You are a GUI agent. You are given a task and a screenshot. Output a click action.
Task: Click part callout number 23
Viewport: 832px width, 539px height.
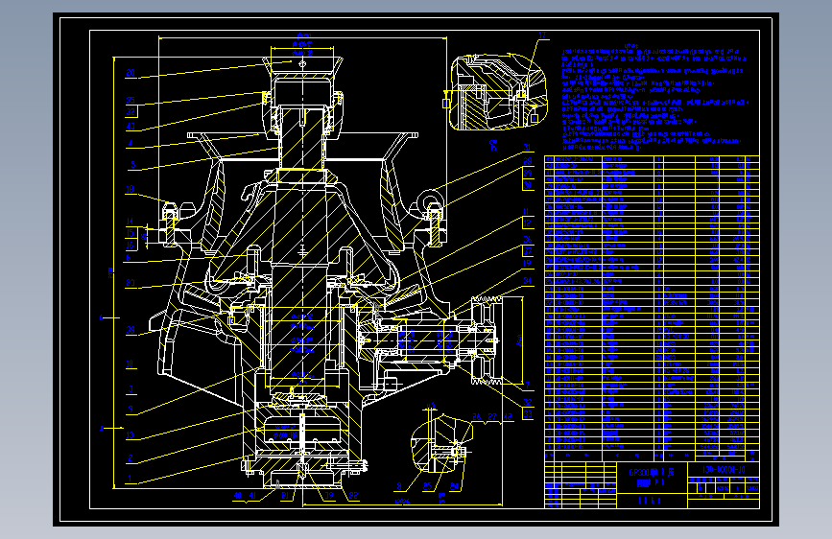pyautogui.click(x=131, y=283)
